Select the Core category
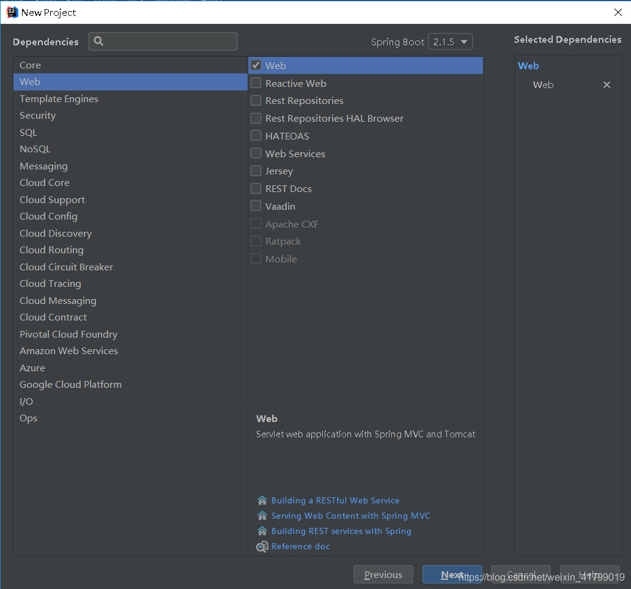 point(130,65)
